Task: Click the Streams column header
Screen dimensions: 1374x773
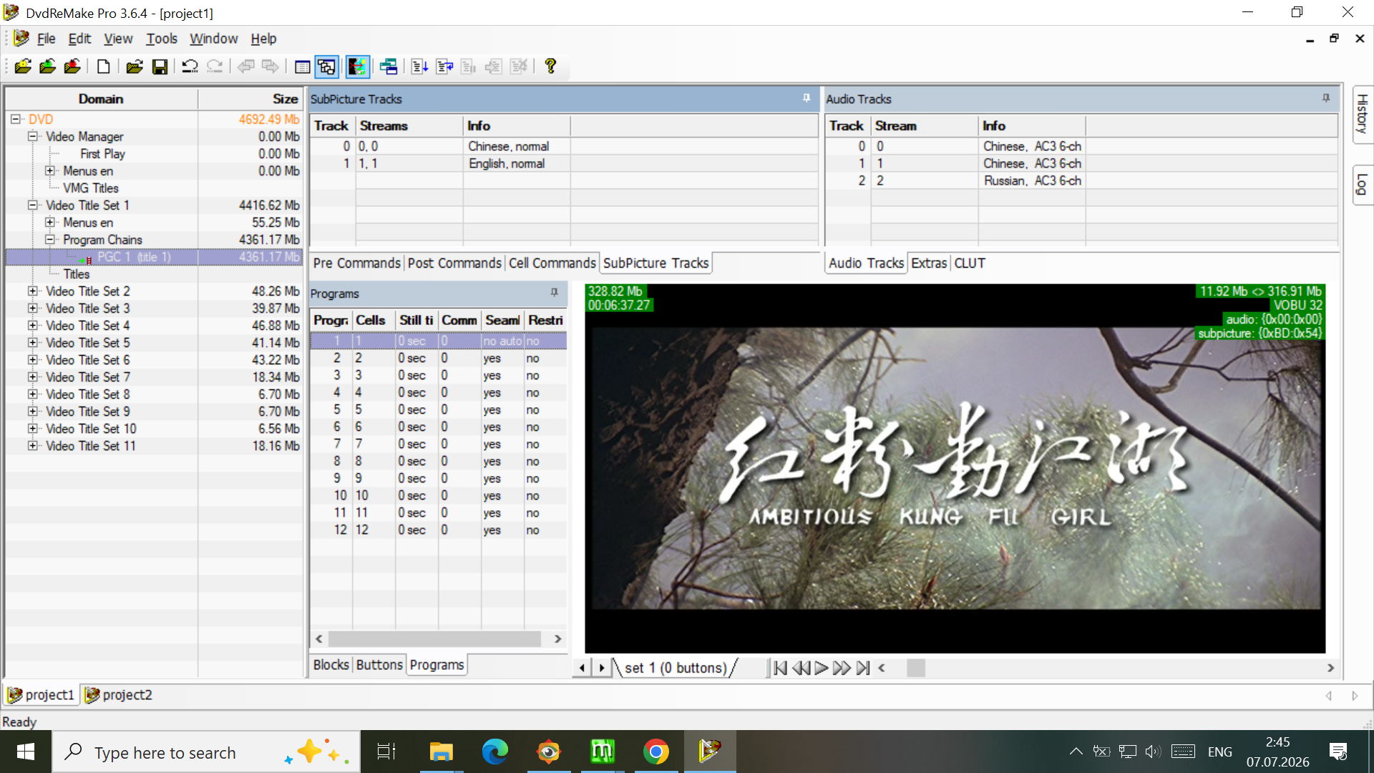Action: [409, 126]
